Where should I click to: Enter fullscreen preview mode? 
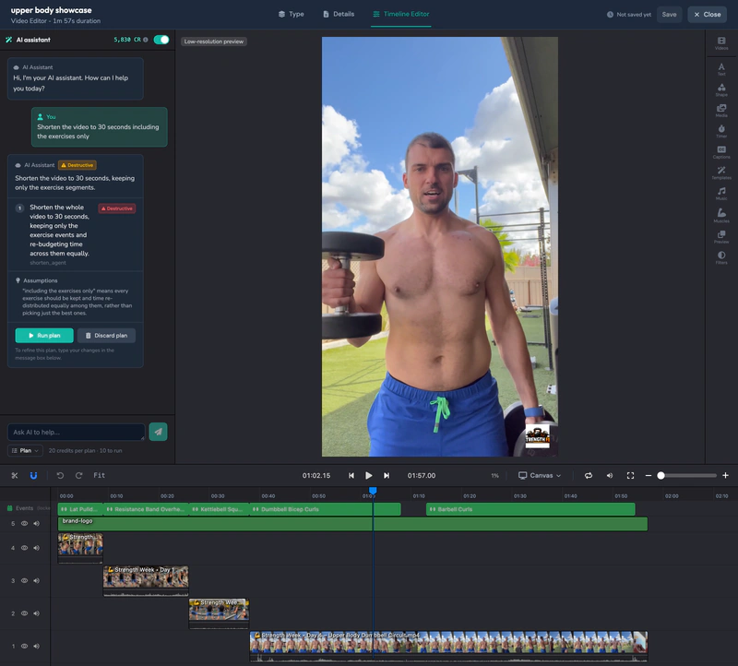click(x=630, y=475)
